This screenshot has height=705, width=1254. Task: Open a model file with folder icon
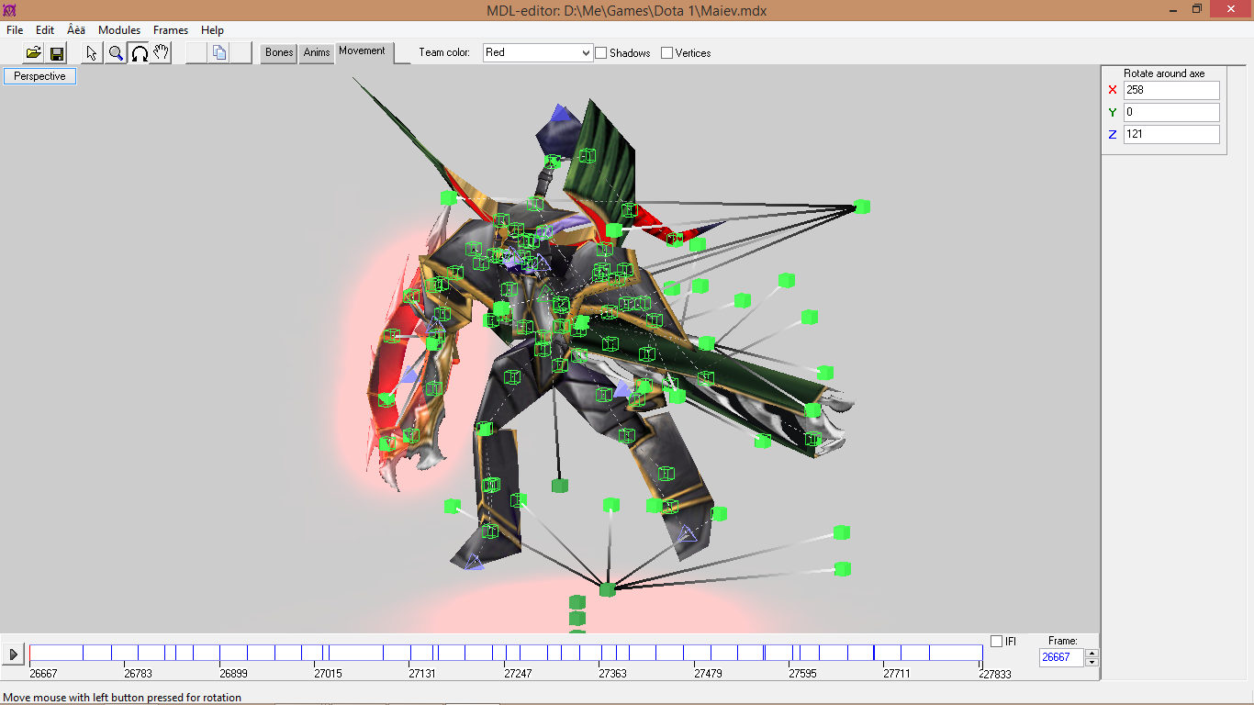coord(34,53)
